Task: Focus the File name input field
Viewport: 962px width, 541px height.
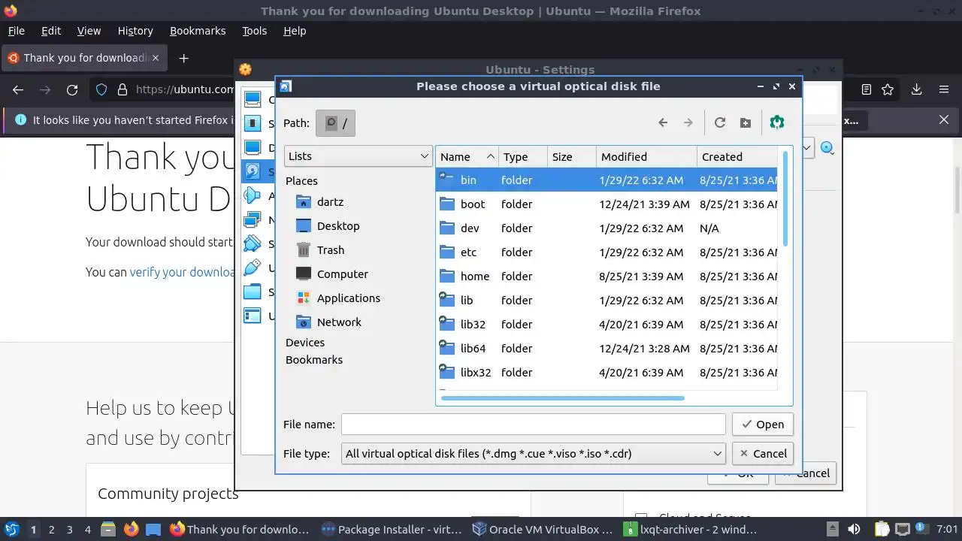Action: tap(533, 425)
